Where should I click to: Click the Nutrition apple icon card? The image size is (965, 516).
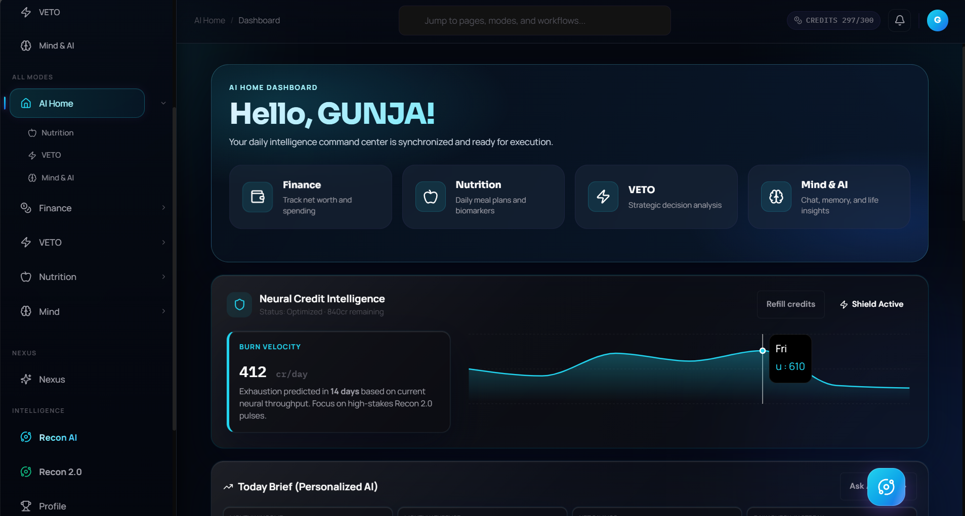point(430,197)
